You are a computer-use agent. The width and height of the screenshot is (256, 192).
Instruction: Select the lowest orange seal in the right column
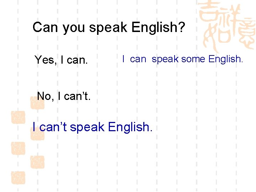pyautogui.click(x=37, y=162)
